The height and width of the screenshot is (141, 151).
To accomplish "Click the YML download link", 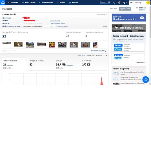I will pyautogui.click(x=104, y=14).
